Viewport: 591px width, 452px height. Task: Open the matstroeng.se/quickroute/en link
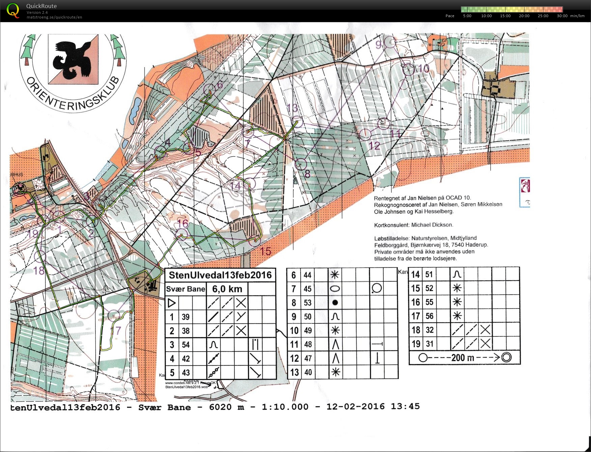[54, 17]
